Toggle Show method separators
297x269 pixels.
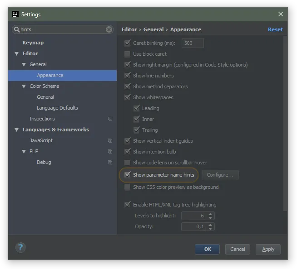128,86
